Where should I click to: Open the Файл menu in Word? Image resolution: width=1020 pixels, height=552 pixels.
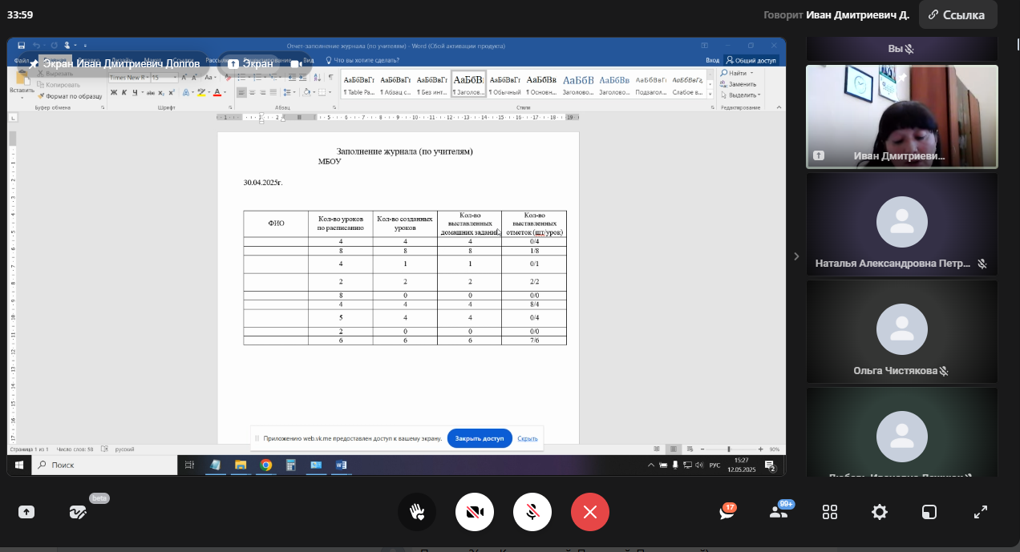[x=22, y=60]
